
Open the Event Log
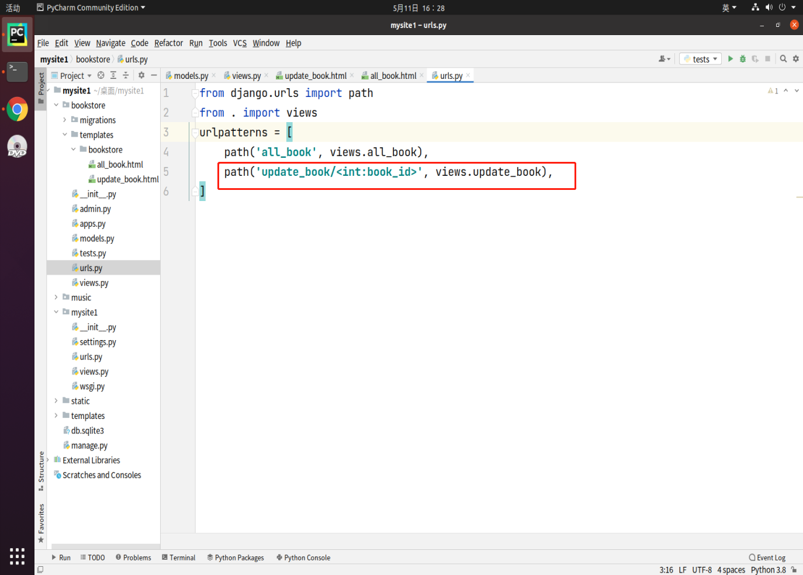(x=767, y=557)
